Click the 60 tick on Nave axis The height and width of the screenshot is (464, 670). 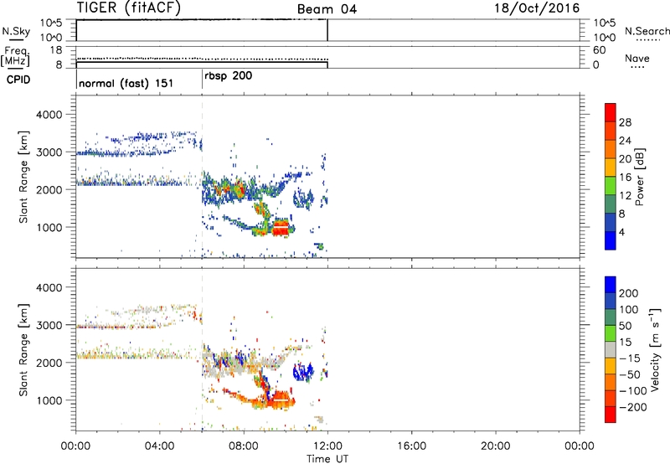pyautogui.click(x=599, y=50)
